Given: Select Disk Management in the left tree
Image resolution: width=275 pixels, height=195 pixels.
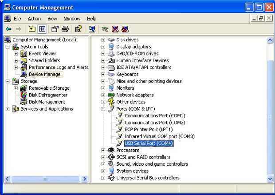Looking at the screenshot, I should click(47, 102).
